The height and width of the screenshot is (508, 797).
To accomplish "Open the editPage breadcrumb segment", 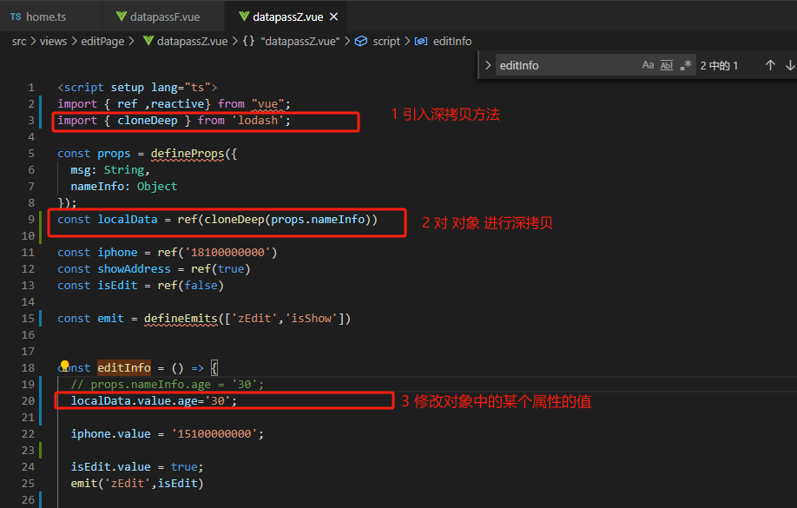I will (102, 41).
